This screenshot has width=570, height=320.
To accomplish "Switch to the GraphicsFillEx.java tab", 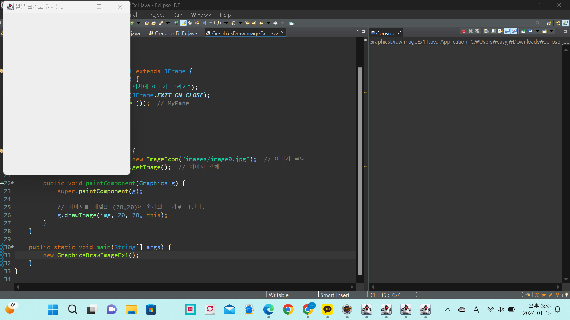I will 176,33.
